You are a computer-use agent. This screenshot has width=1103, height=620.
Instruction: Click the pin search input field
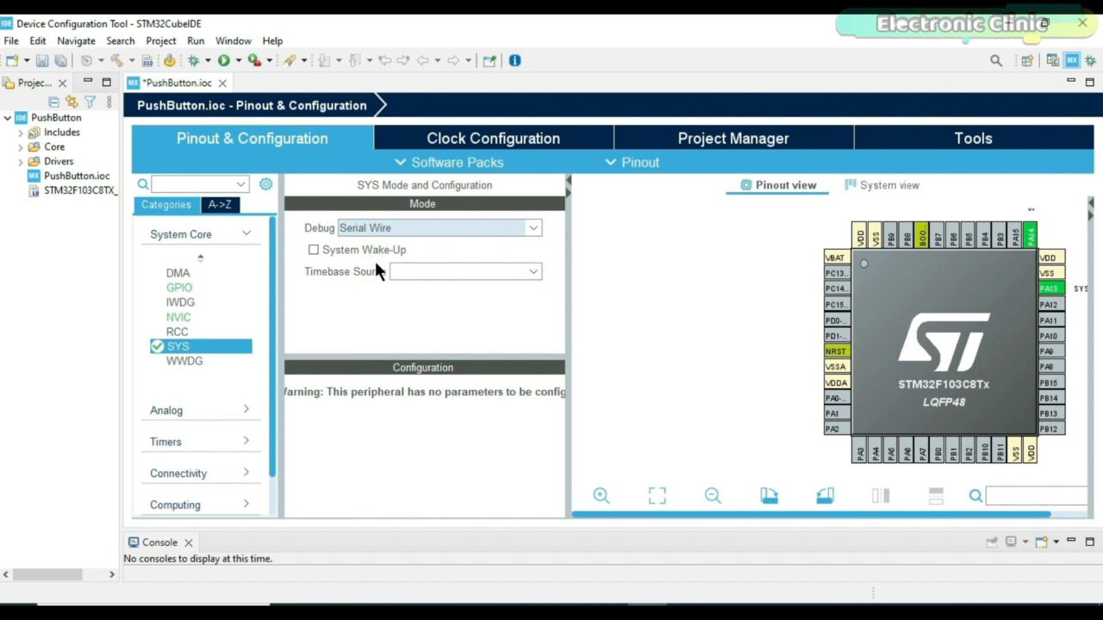pos(1037,495)
